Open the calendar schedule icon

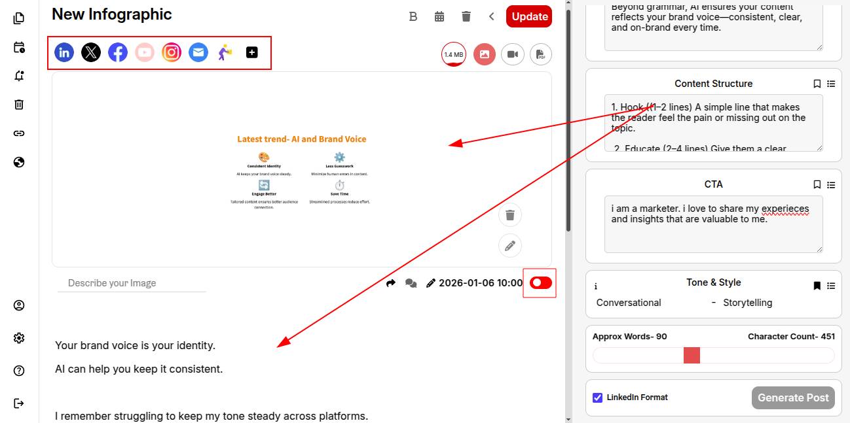[439, 16]
